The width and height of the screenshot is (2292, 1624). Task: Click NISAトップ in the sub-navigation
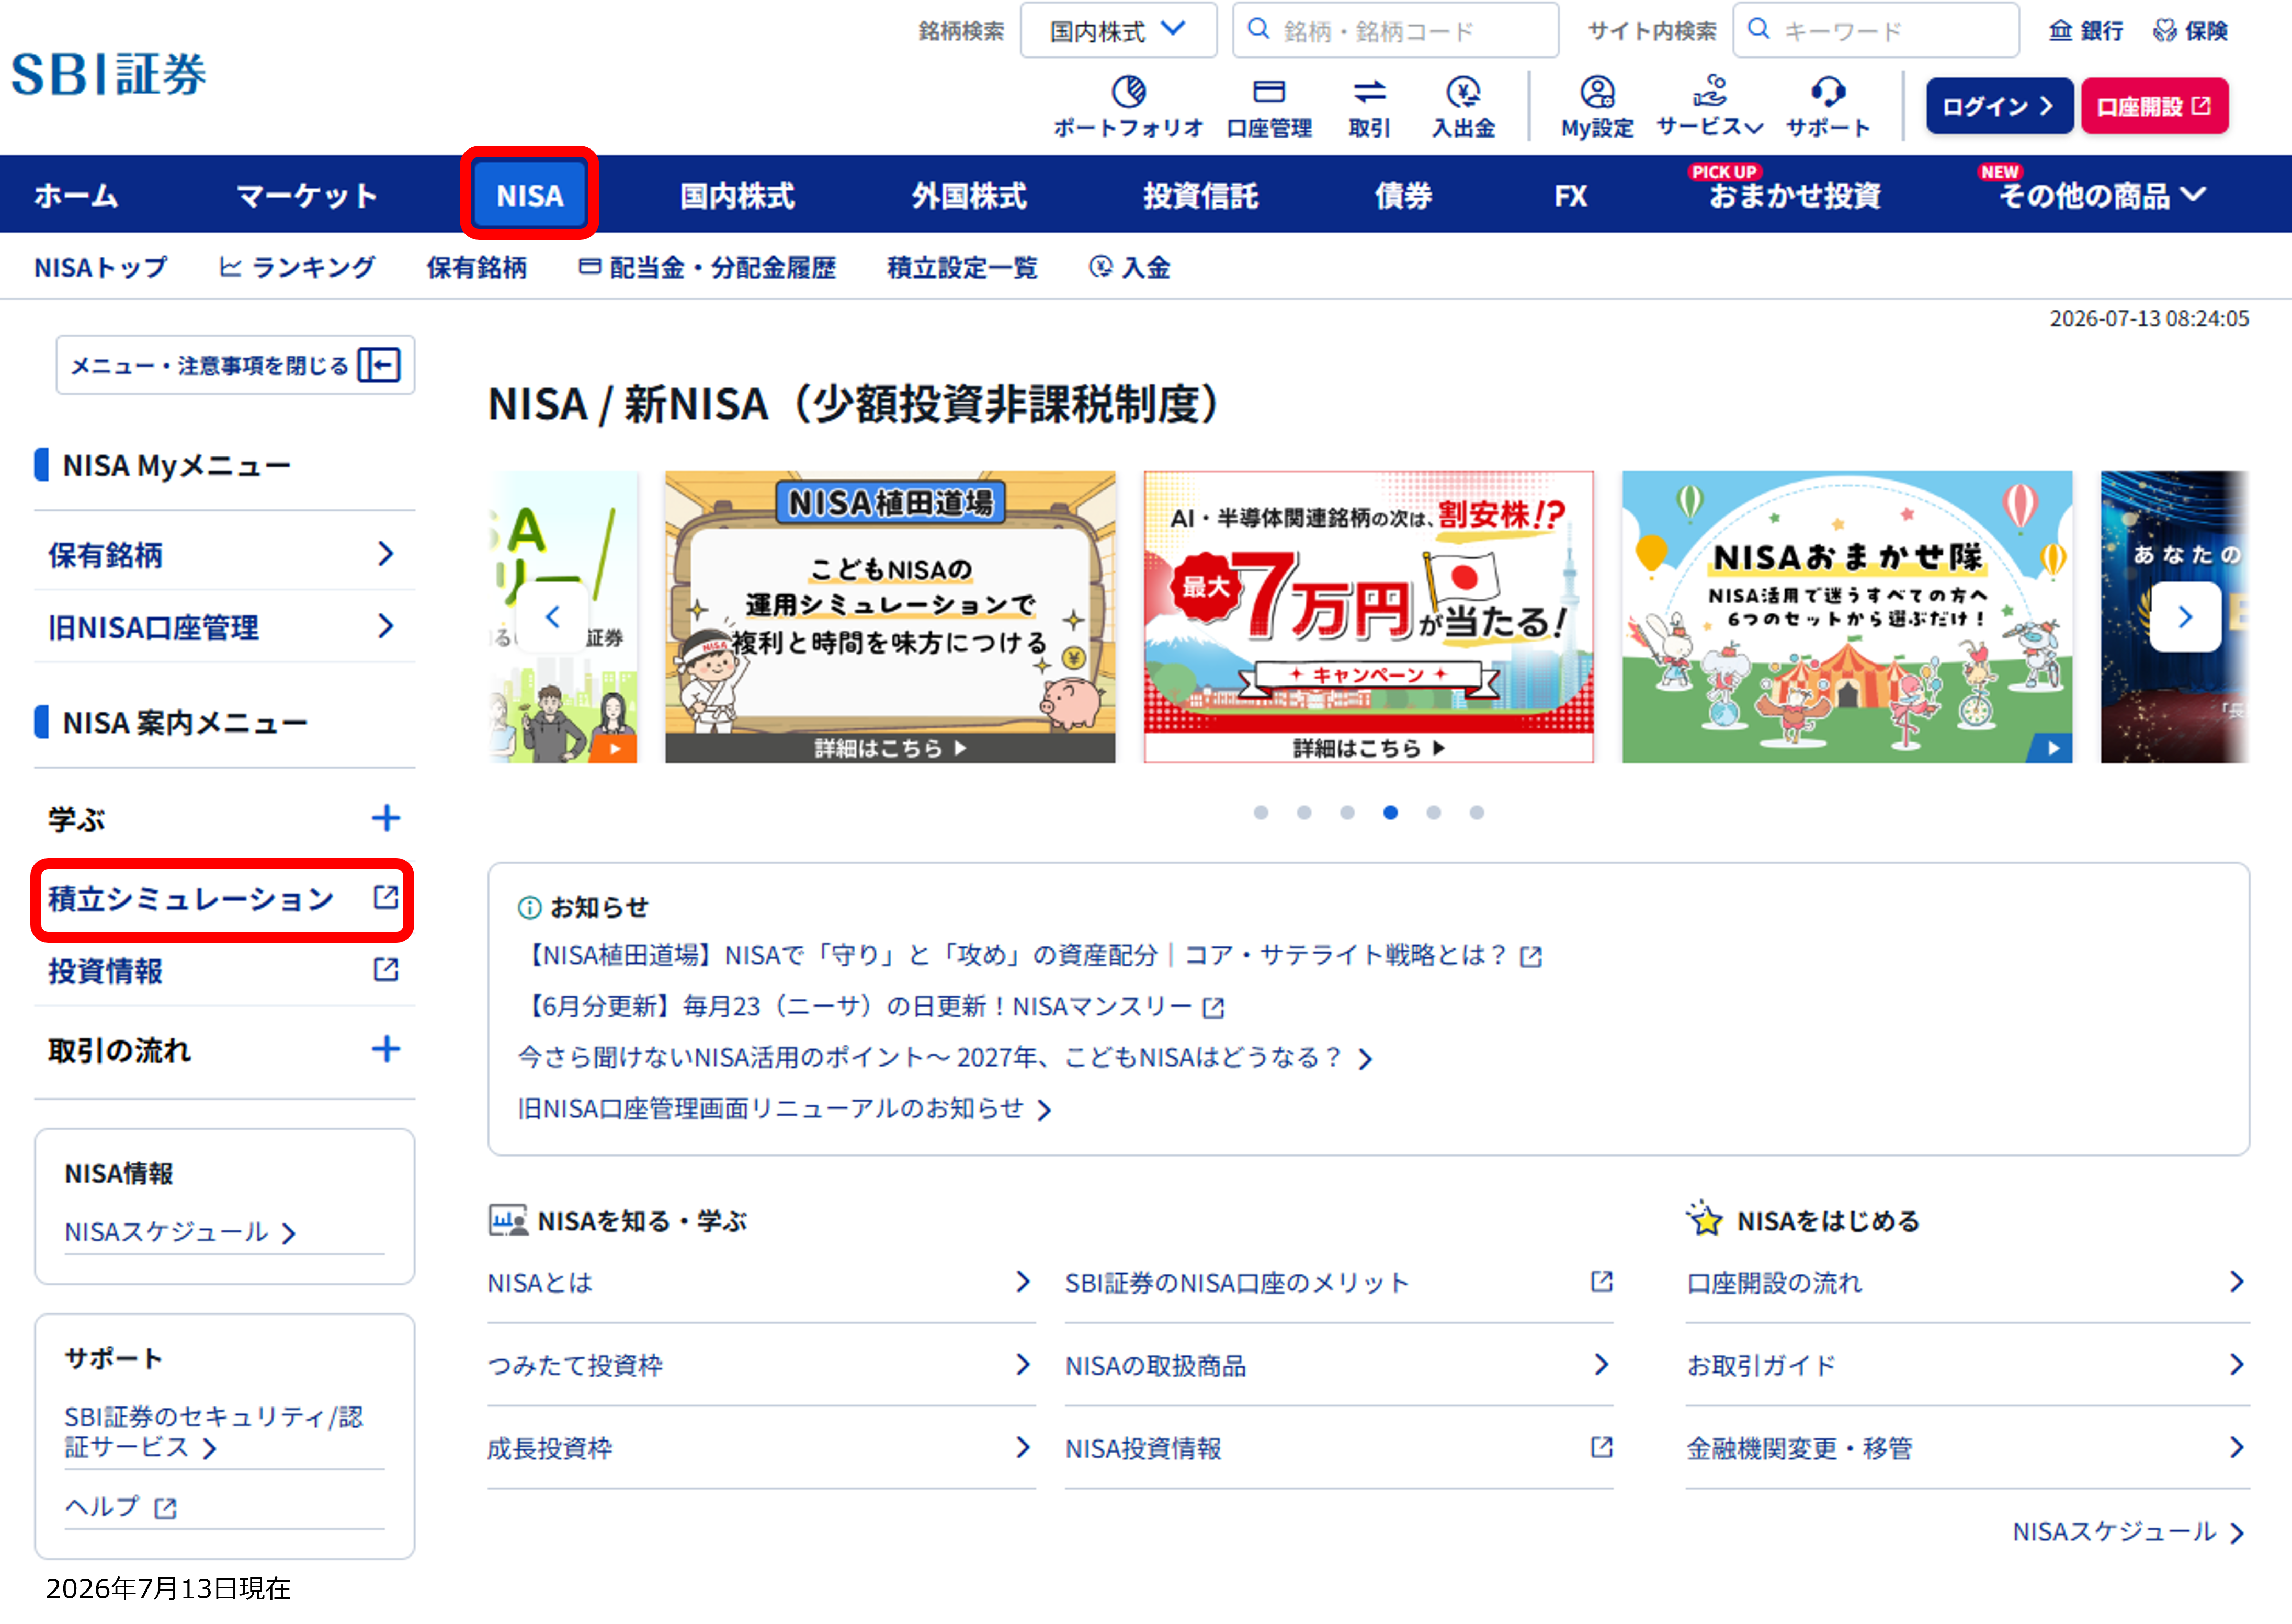tap(100, 267)
